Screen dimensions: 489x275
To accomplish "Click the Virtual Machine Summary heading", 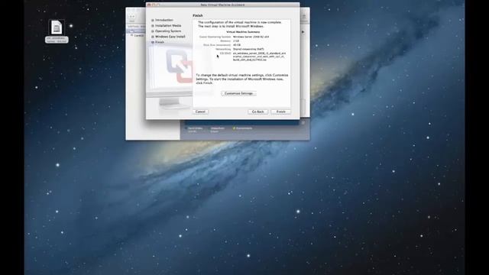I will point(243,32).
